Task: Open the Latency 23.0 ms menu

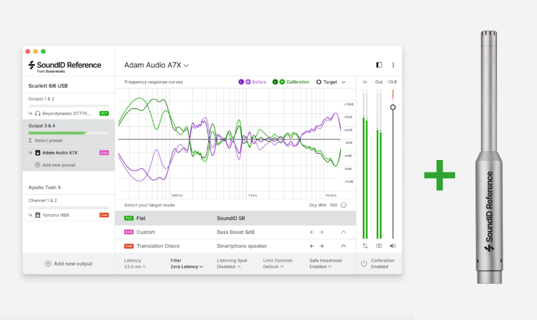Action: coord(135,263)
